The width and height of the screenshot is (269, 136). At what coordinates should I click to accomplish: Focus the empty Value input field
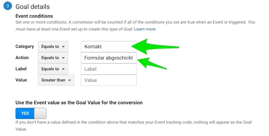pos(109,80)
